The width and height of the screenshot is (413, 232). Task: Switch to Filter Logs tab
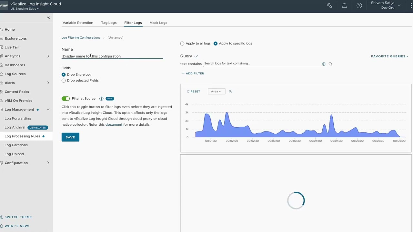[133, 23]
